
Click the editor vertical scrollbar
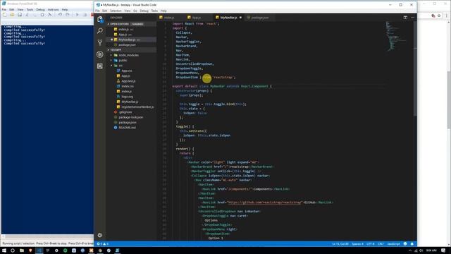pos(415,69)
